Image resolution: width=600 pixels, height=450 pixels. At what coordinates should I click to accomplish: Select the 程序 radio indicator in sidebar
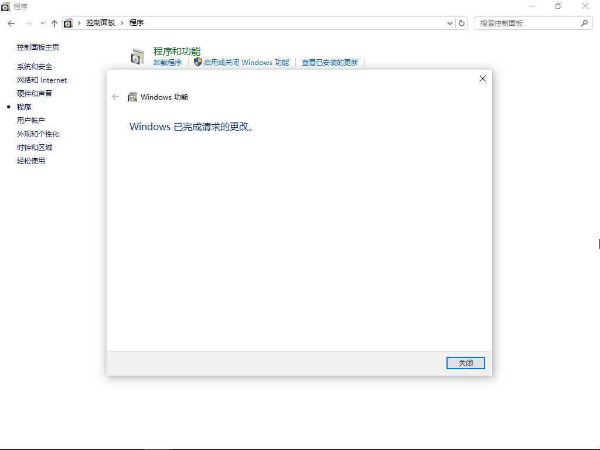click(9, 107)
